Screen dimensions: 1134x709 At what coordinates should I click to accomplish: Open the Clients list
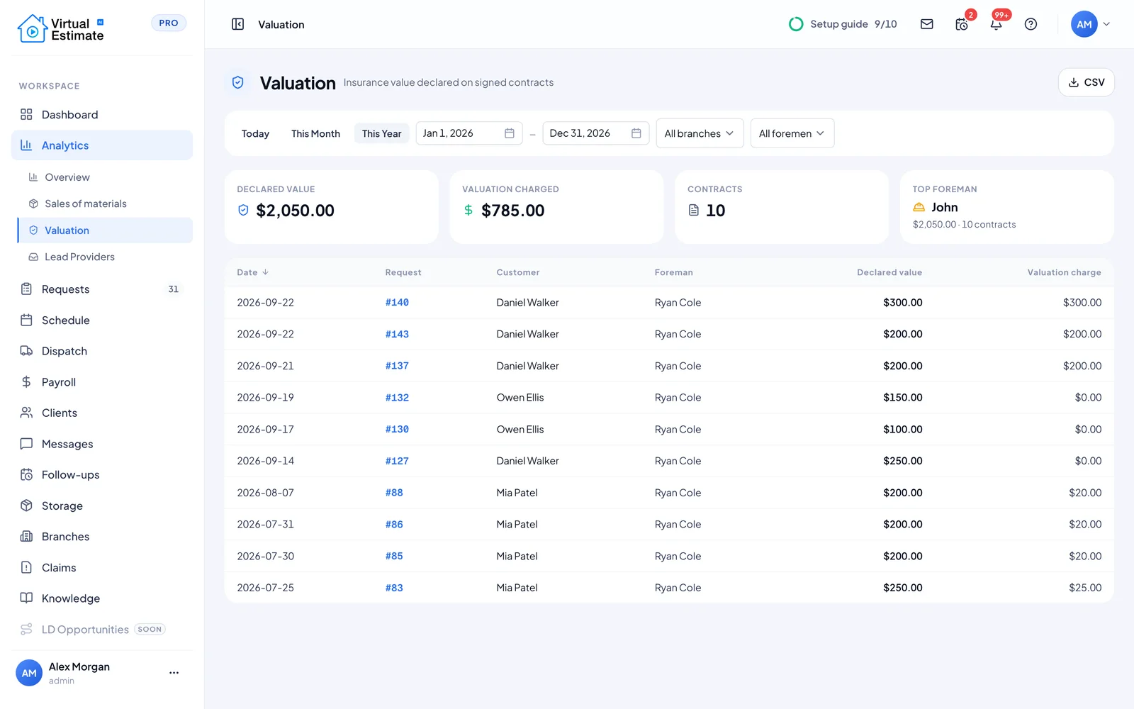tap(102, 413)
